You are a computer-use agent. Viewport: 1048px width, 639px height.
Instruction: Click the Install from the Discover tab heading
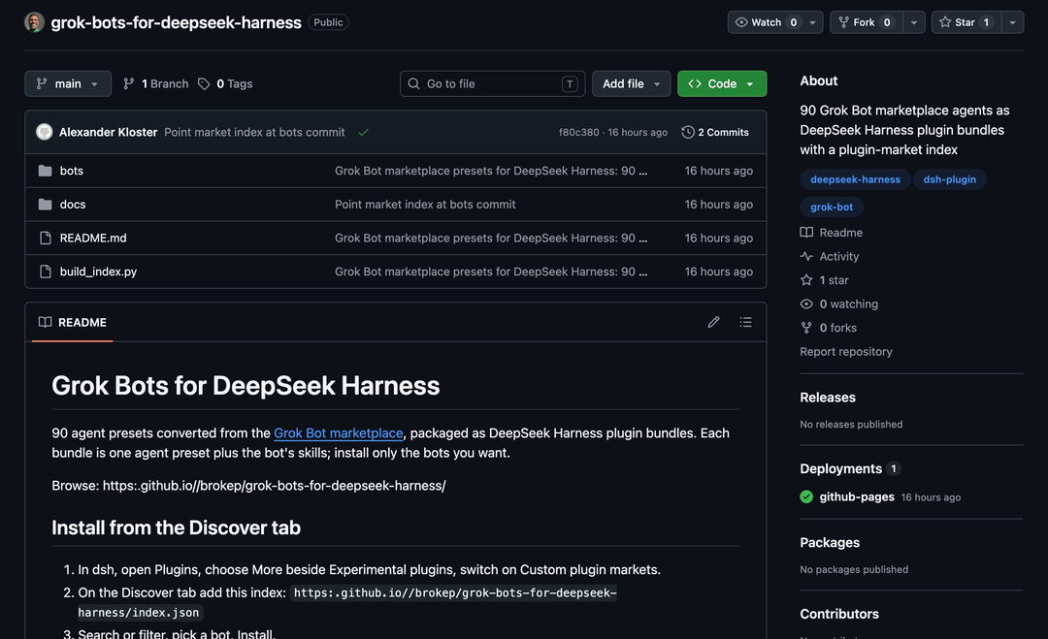pyautogui.click(x=176, y=527)
